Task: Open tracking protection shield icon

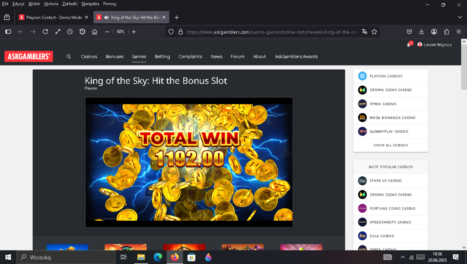Action: coord(171,32)
